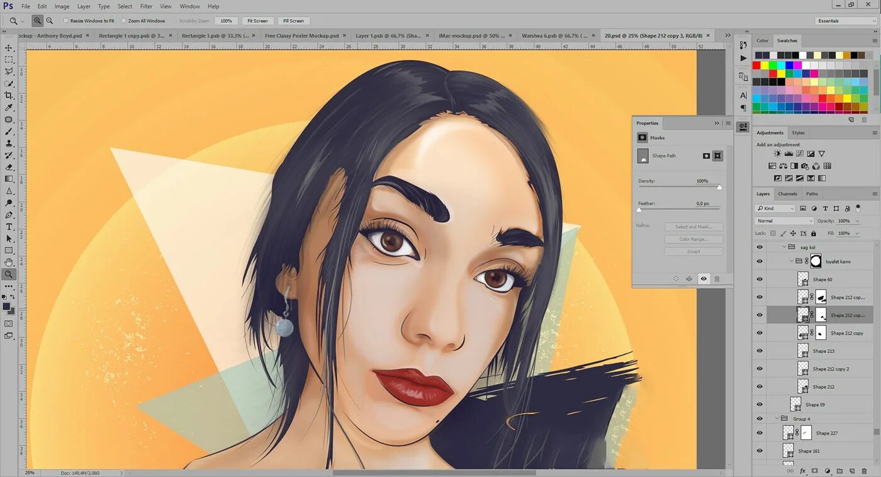Switch to the Channels tab
881x477 pixels.
click(x=787, y=194)
